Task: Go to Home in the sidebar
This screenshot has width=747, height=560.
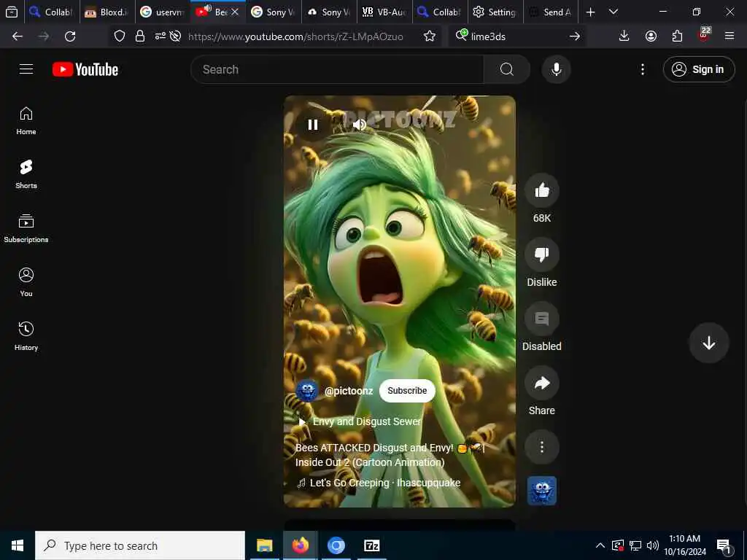Action: pos(26,121)
